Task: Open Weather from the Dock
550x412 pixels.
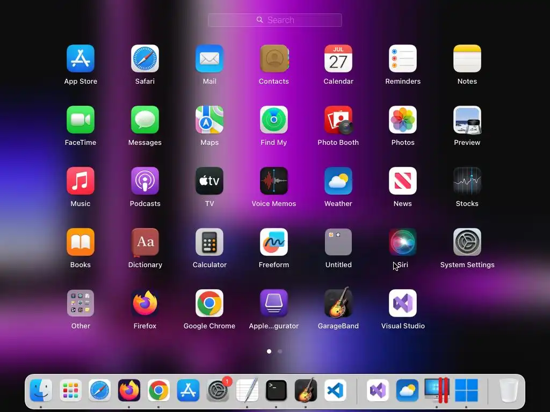Action: [x=407, y=390]
